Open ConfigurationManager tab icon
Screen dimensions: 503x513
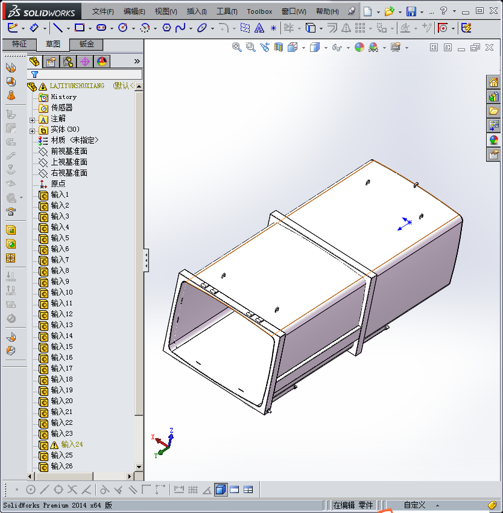click(68, 62)
